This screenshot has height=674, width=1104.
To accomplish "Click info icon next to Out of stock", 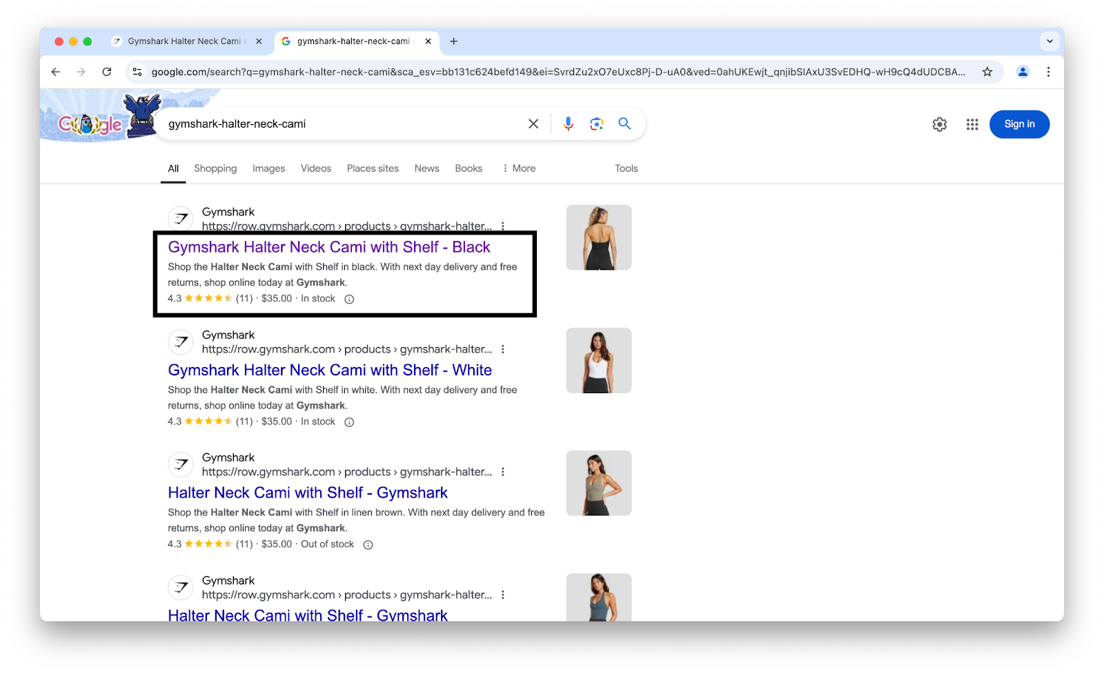I will 368,545.
